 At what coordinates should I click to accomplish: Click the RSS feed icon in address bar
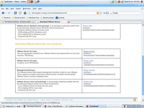pos(98,13)
